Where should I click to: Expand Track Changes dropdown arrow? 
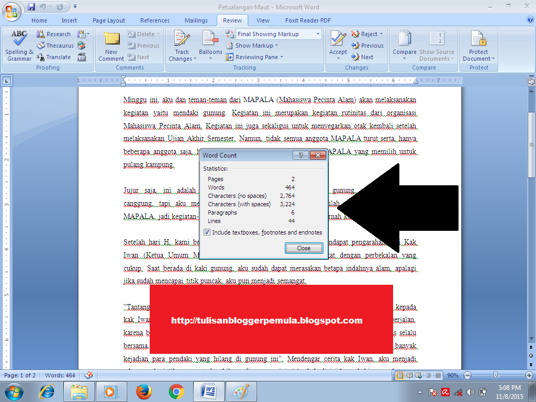click(195, 59)
